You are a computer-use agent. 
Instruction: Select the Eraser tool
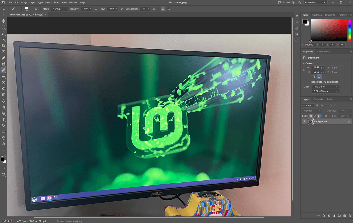click(x=3, y=89)
